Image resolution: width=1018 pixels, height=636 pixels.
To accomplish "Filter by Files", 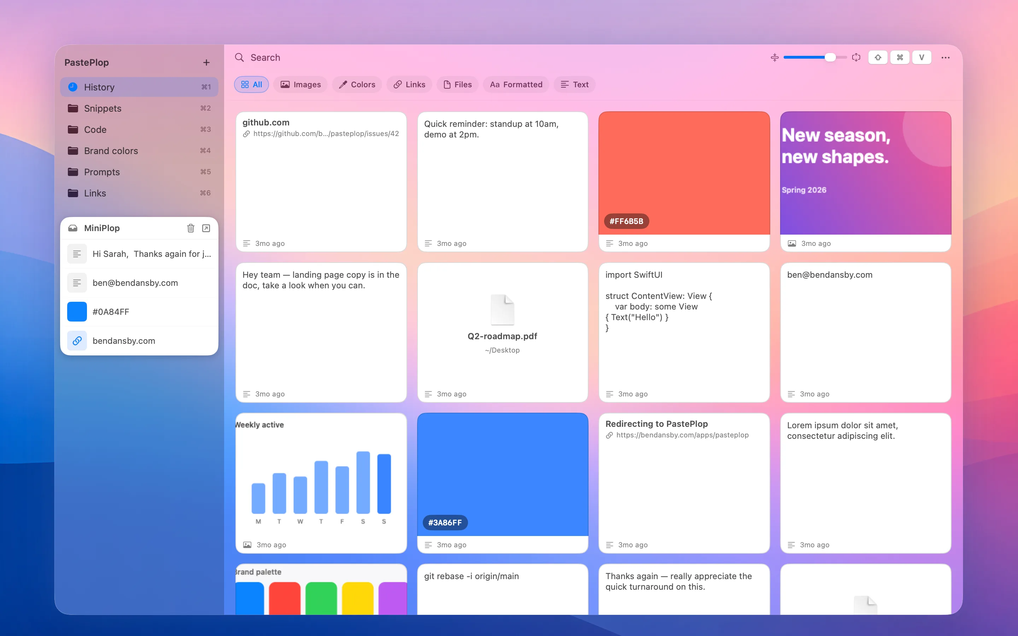I will (458, 84).
